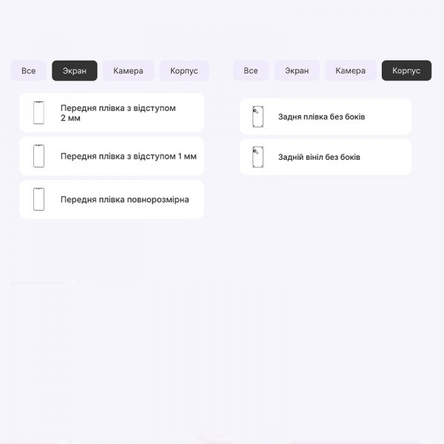Choose Задня плівка без боків option
Viewport: 444px width, 444px height.
pyautogui.click(x=321, y=117)
